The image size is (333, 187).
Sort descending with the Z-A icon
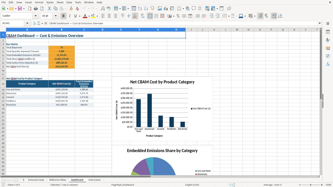tap(146, 9)
